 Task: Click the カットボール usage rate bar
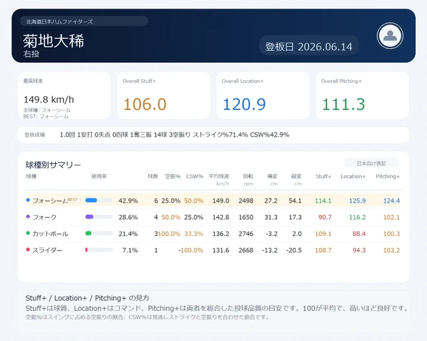point(99,234)
